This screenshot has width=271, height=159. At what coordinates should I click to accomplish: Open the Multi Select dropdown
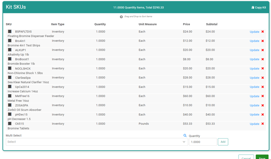coord(95,142)
